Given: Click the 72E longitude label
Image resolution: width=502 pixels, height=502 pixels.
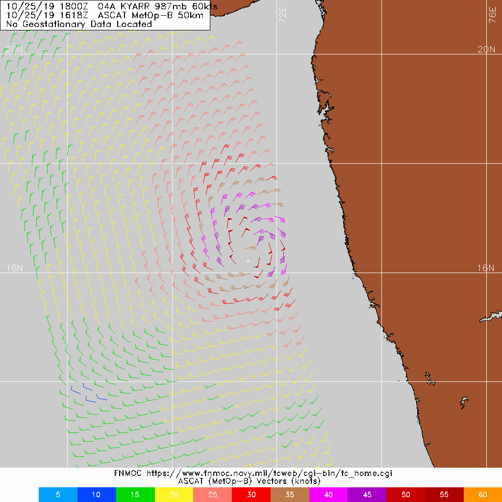Looking at the screenshot, I should tap(282, 15).
